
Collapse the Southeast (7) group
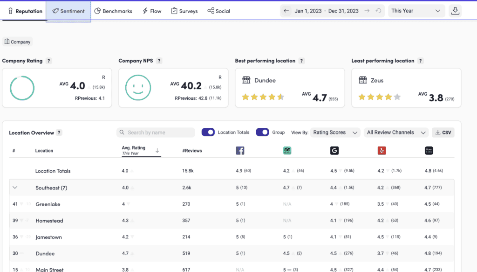pos(15,188)
